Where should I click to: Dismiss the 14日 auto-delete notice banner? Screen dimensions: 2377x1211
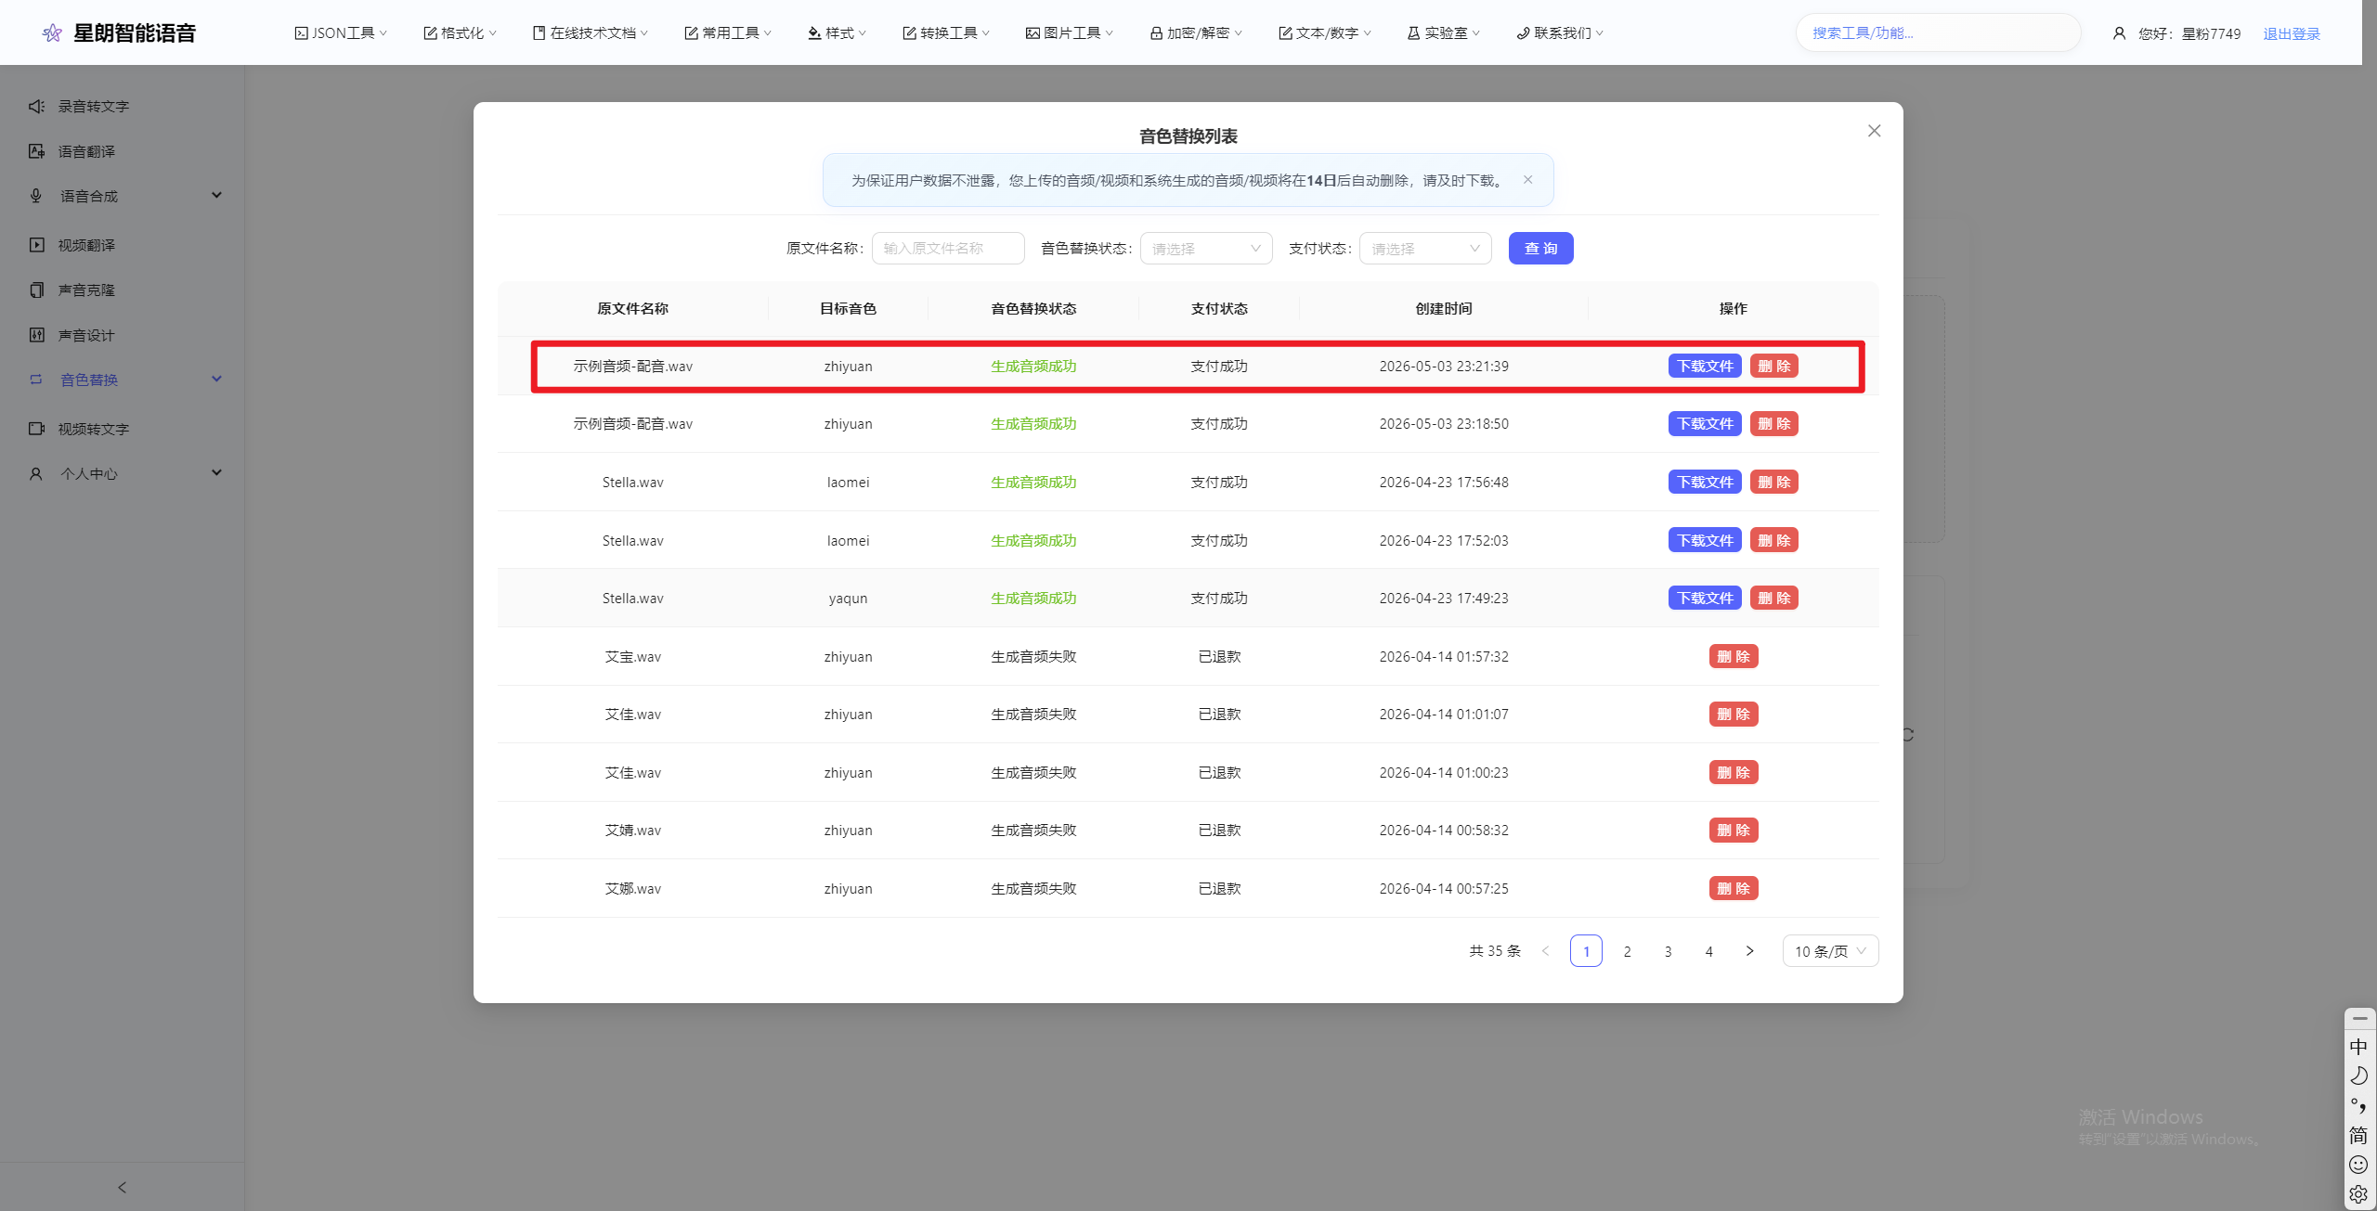1527,180
